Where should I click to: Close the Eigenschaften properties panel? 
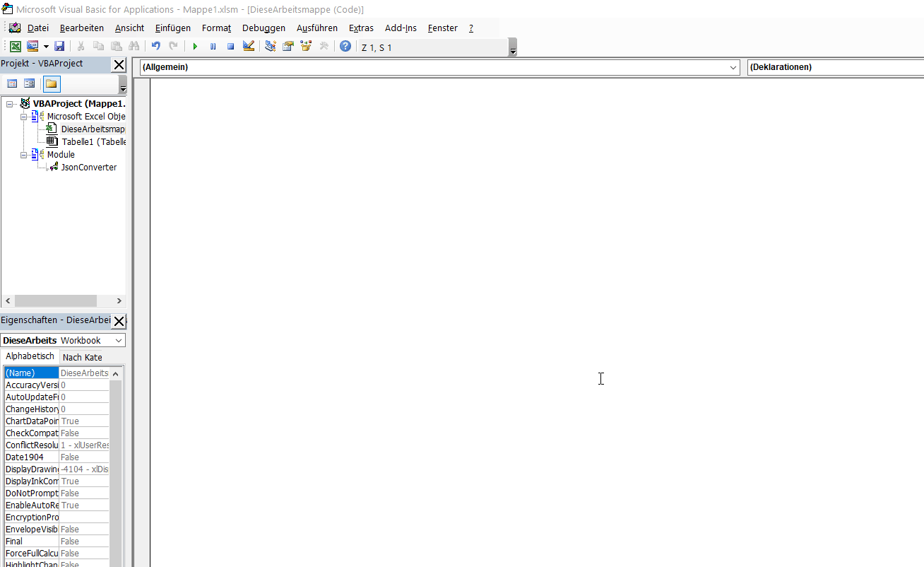pos(119,321)
